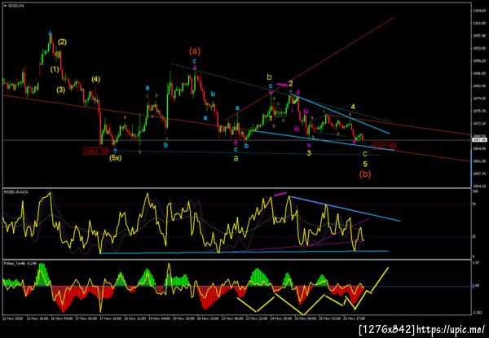The width and height of the screenshot is (489, 338).
Task: Click the Fisher_Yur4ik indicator label
Action: click(20, 263)
